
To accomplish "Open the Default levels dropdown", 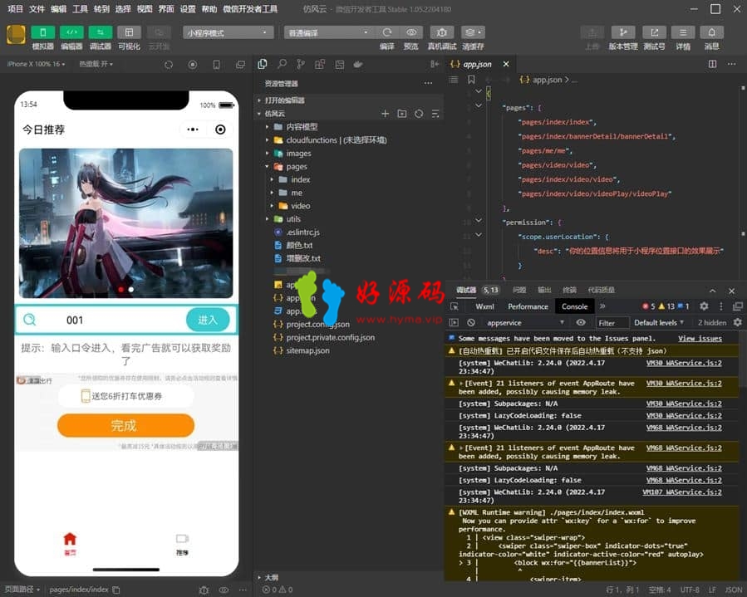I will 659,322.
